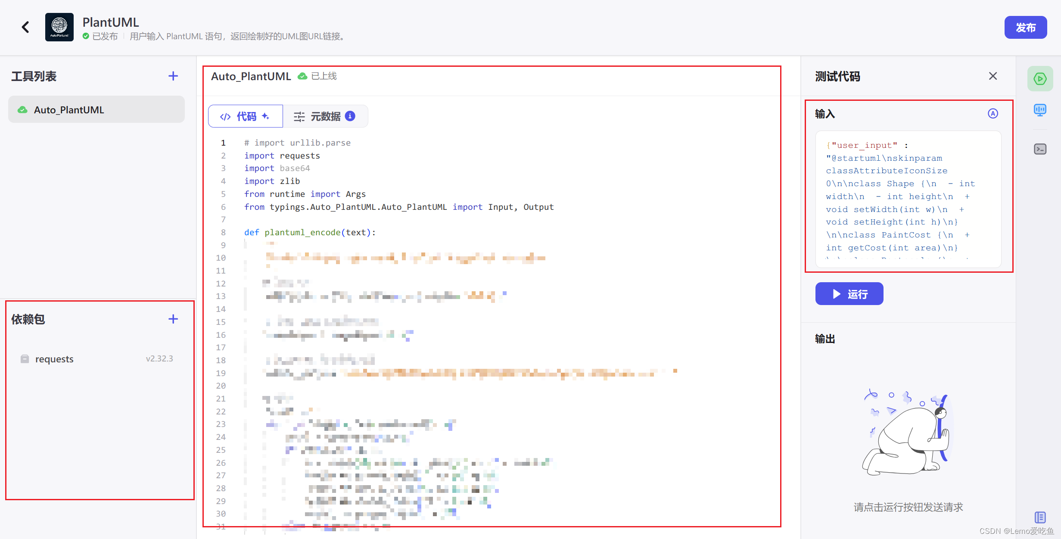Add a dependency package with plus
Image resolution: width=1061 pixels, height=539 pixels.
point(173,319)
